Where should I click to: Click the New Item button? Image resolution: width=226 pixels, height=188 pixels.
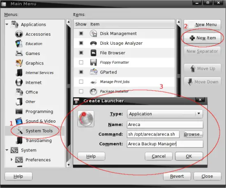[x=202, y=38]
